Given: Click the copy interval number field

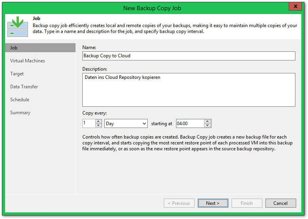Looking at the screenshot, I should [88, 124].
